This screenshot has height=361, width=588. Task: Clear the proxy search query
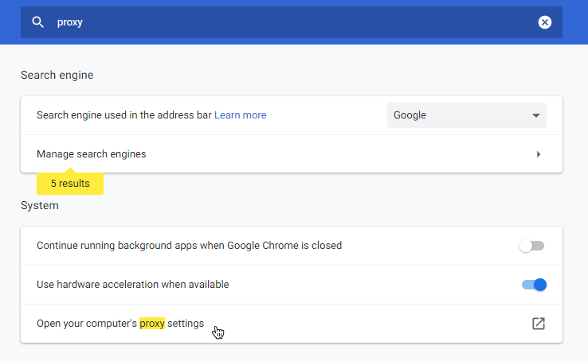click(x=544, y=22)
